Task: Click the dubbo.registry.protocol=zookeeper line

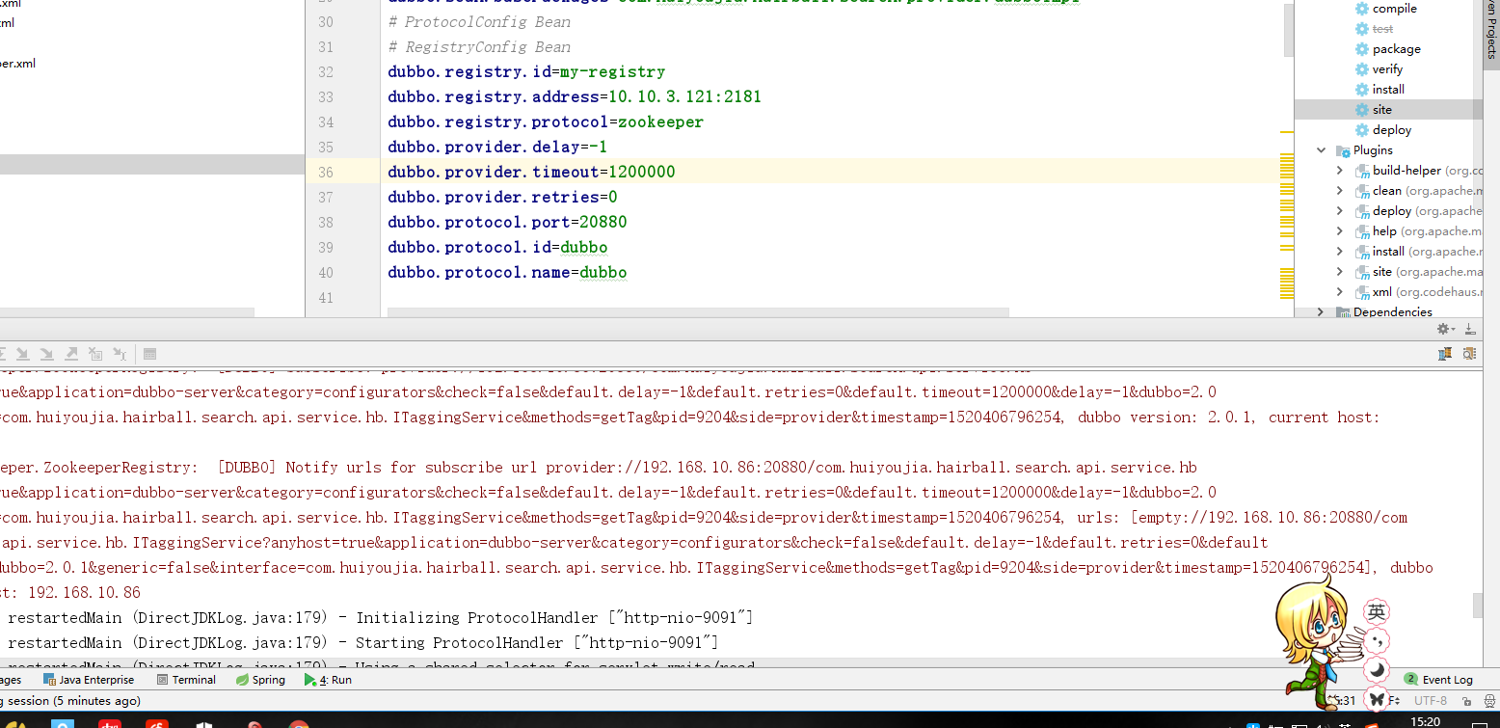Action: click(x=546, y=121)
